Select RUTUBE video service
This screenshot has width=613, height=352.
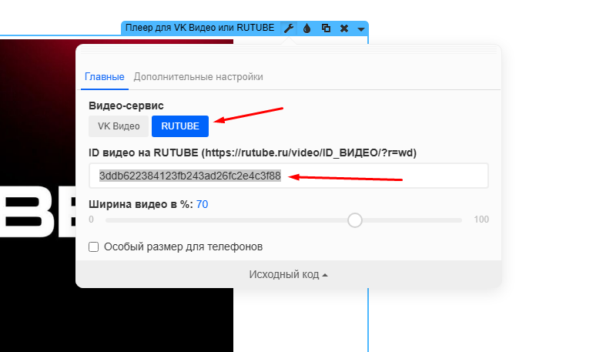click(180, 126)
